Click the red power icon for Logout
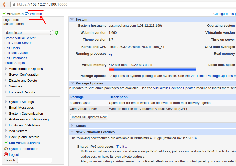 point(6,154)
